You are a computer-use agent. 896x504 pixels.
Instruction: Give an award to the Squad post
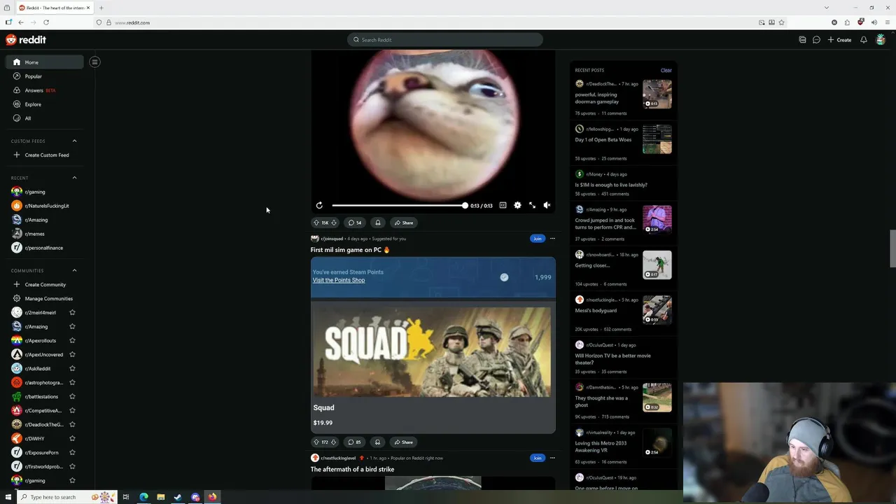click(x=377, y=442)
